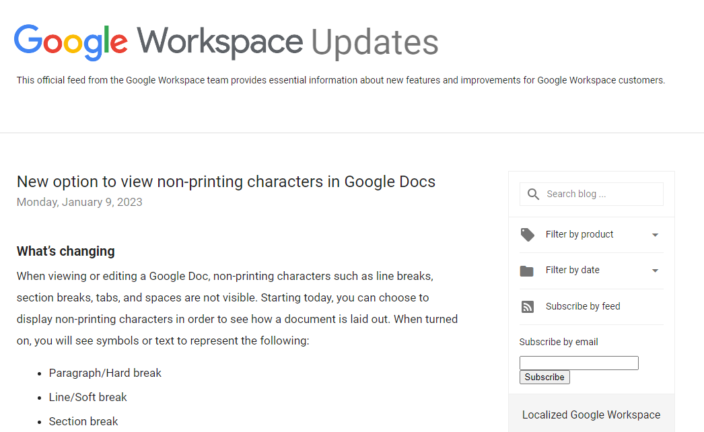
Task: Click the RSS feed icon
Action: click(x=528, y=306)
